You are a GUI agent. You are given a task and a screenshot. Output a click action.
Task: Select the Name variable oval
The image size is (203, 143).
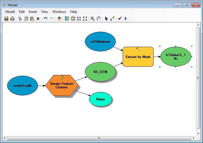click(101, 99)
